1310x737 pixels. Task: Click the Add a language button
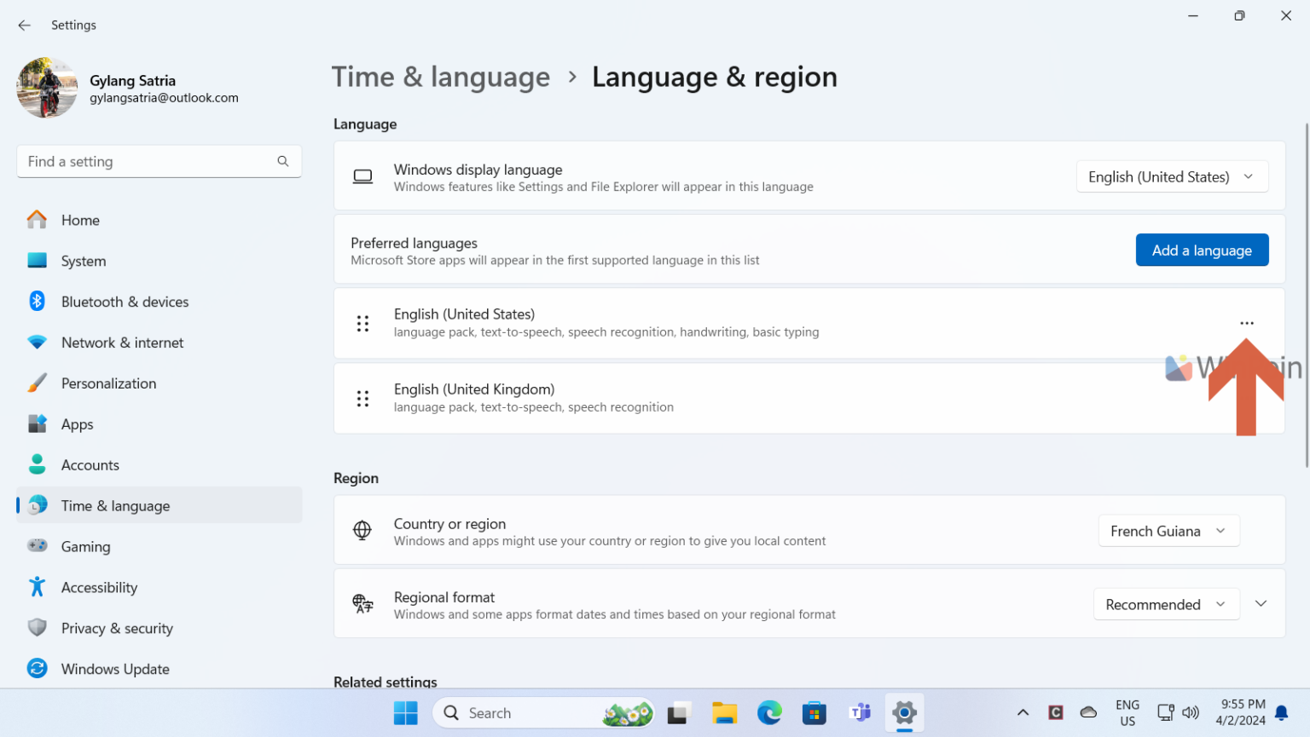coord(1202,250)
